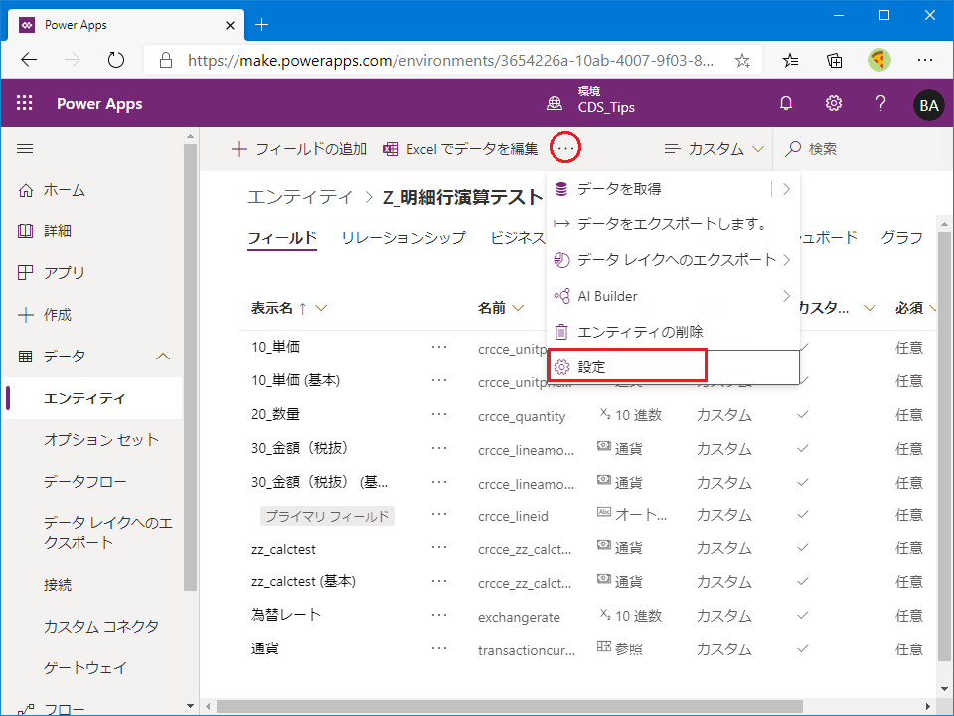This screenshot has height=716, width=954.
Task: Click the horizontal scrollbar at bottom
Action: coord(510,706)
